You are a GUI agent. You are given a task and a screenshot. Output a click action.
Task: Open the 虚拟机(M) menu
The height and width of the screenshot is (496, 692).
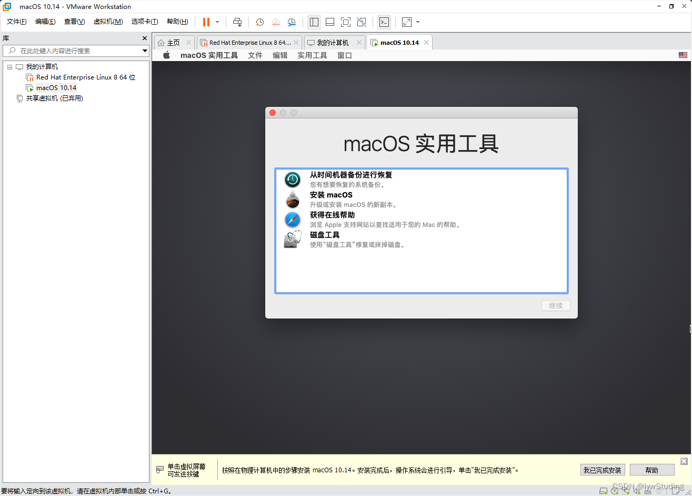pyautogui.click(x=108, y=22)
